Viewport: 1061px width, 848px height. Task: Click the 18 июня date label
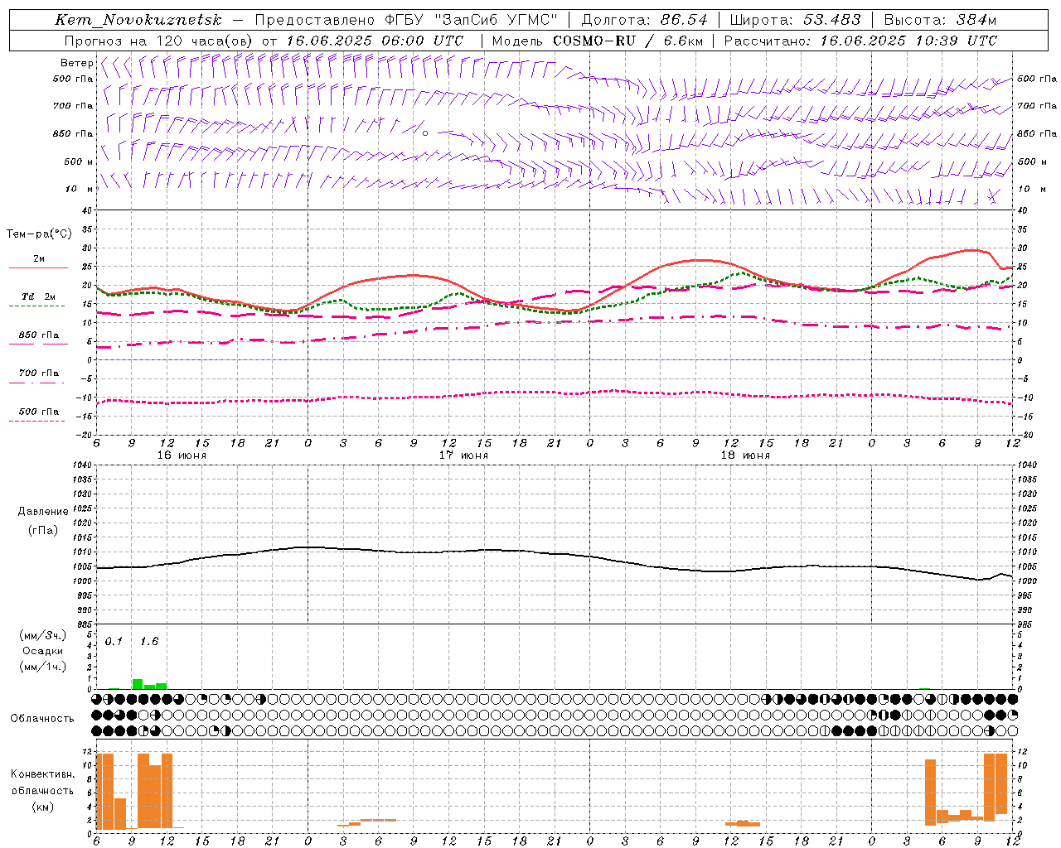click(745, 455)
